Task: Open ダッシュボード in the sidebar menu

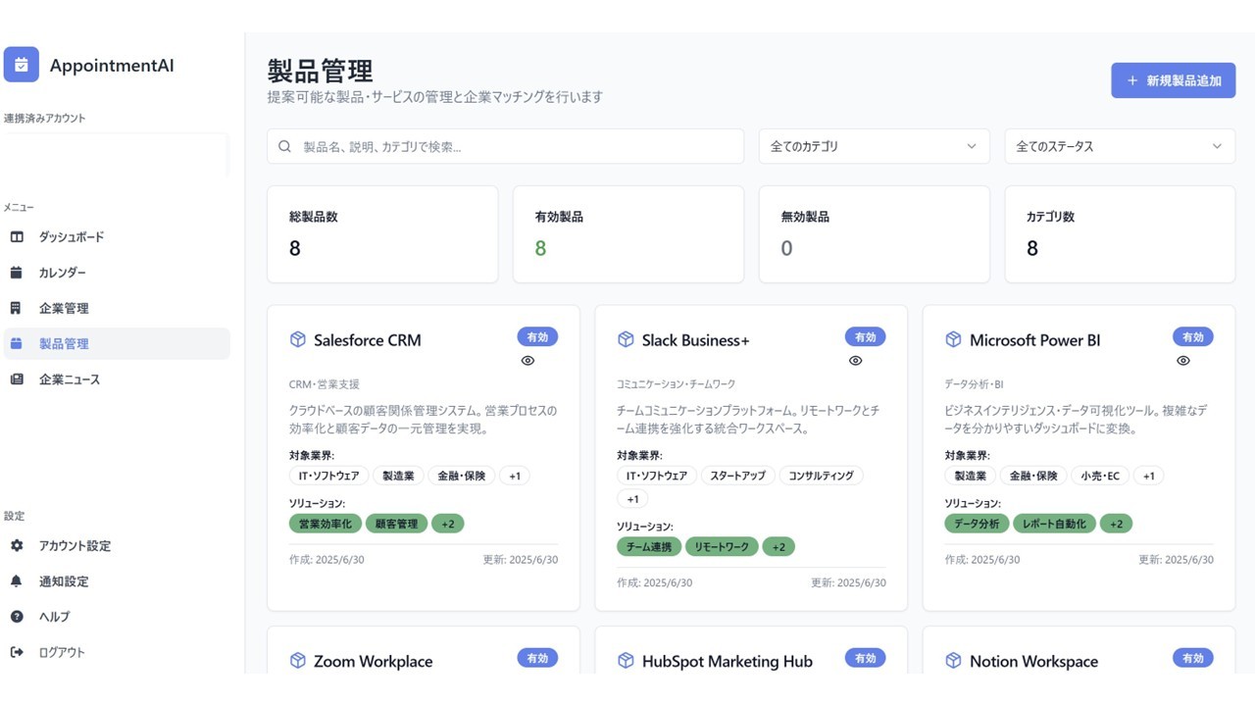Action: (117, 237)
